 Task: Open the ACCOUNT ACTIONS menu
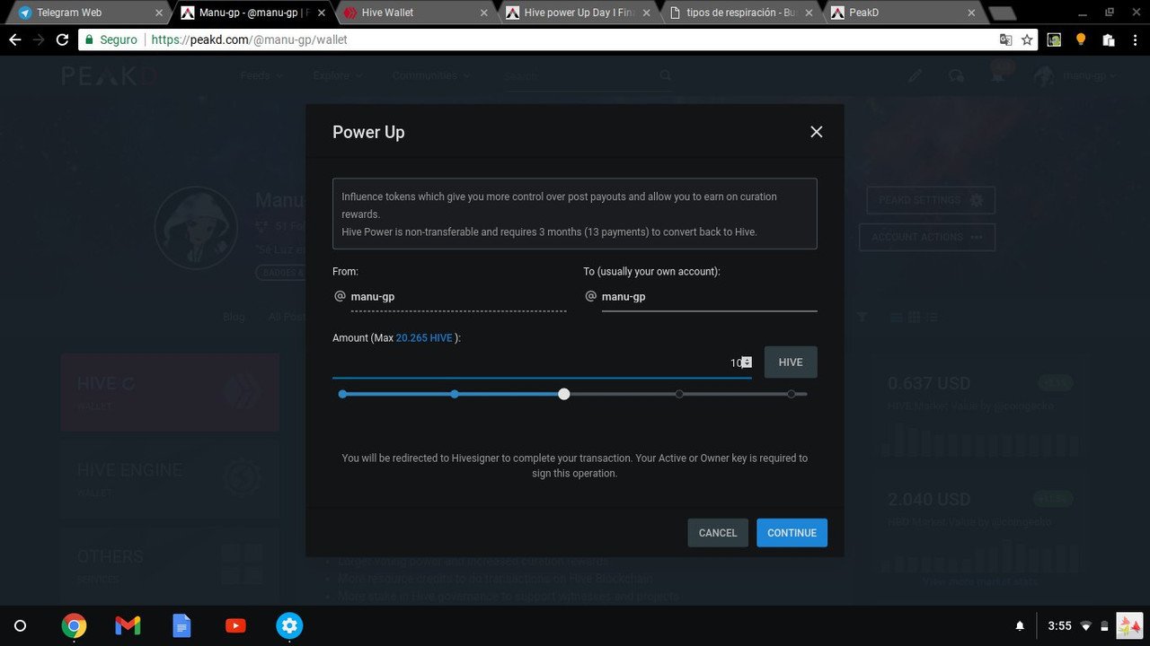click(x=927, y=237)
